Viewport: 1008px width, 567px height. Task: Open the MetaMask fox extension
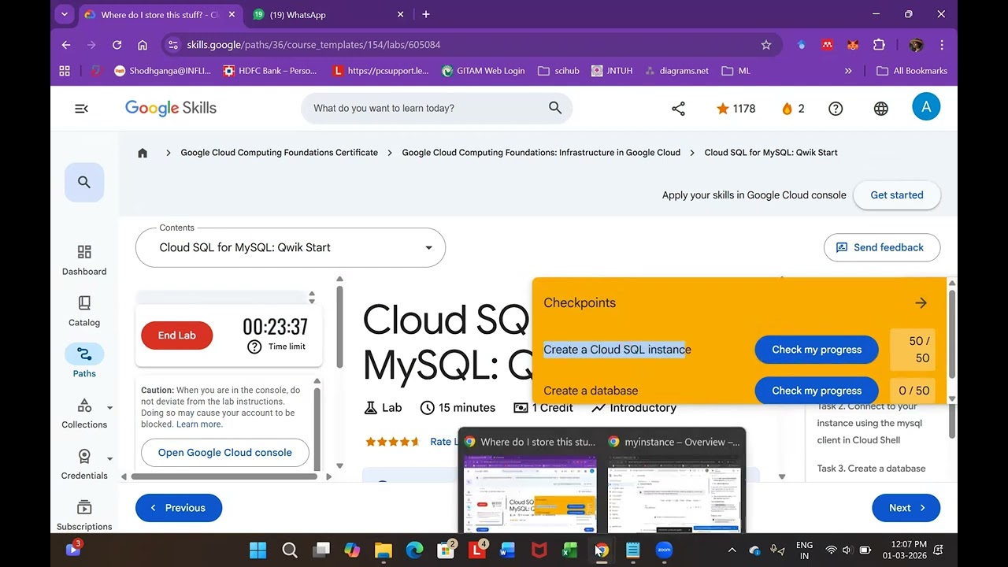[853, 45]
